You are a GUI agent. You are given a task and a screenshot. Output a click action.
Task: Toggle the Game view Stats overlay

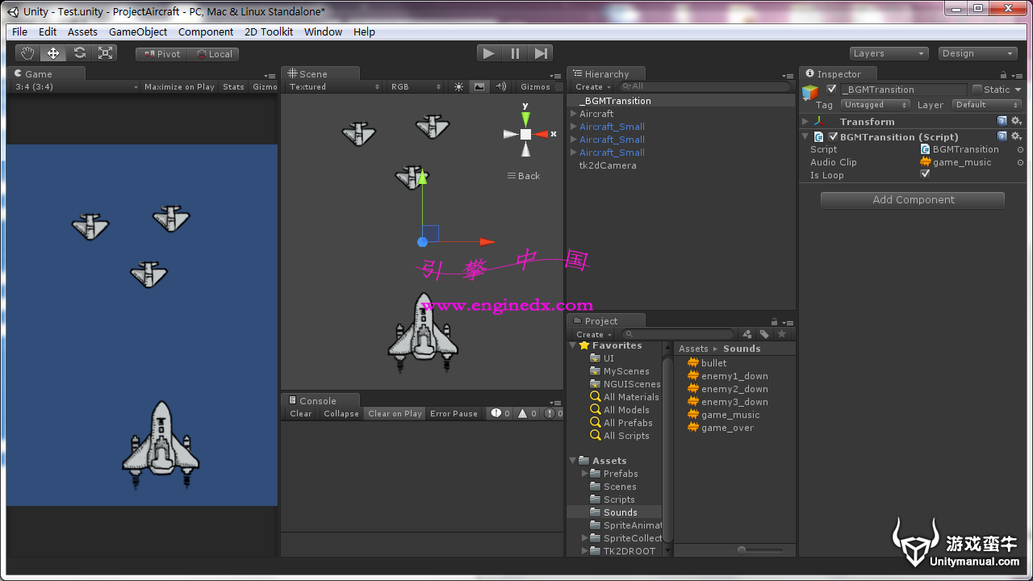tap(233, 87)
